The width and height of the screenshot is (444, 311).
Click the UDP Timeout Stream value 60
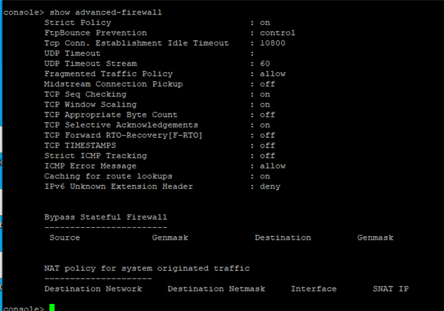pyautogui.click(x=265, y=64)
